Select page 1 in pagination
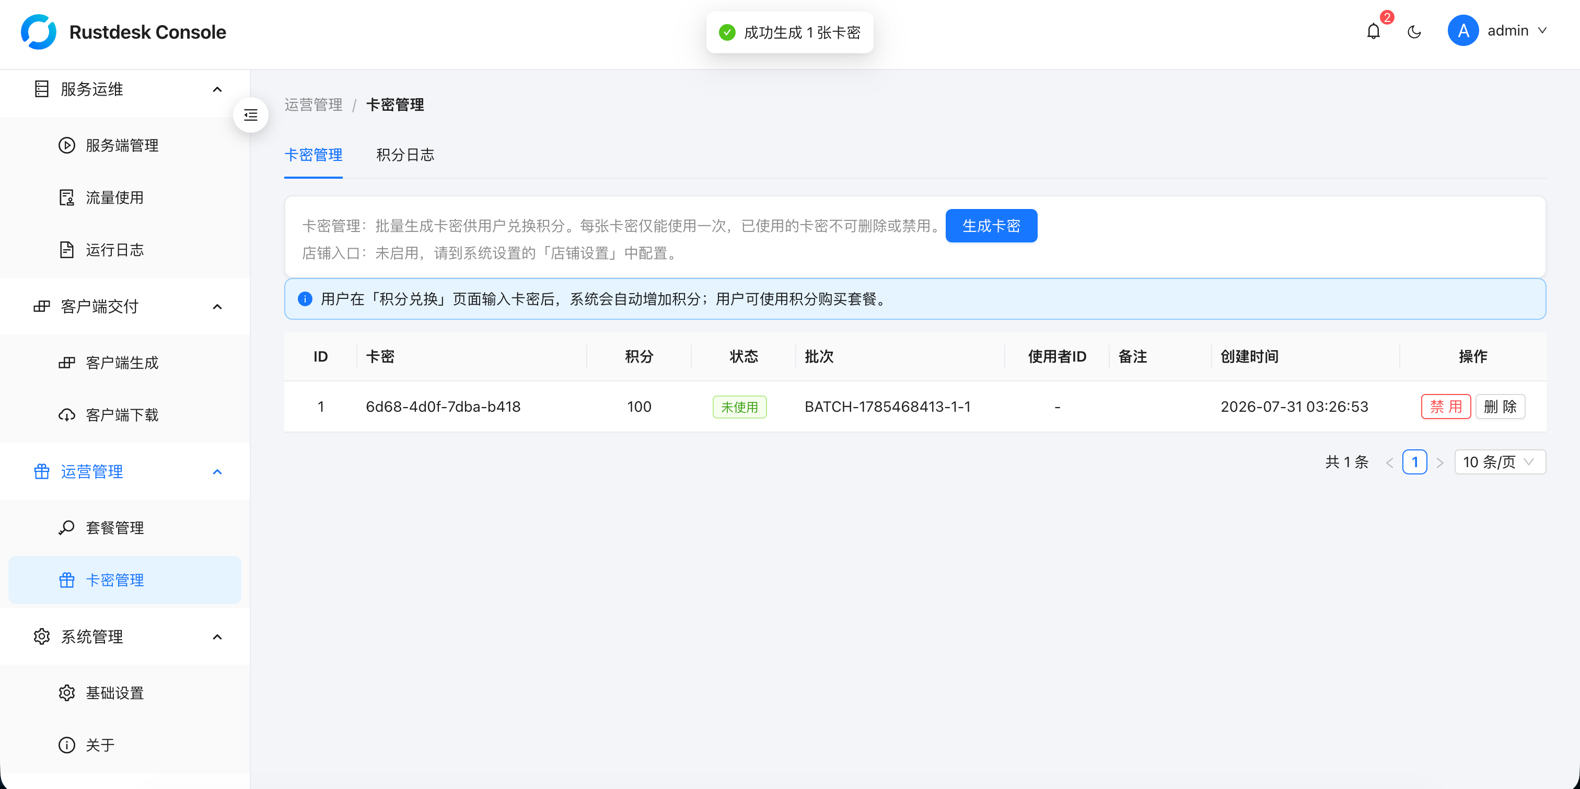 coord(1414,462)
